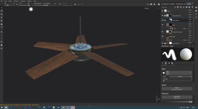Hide the Plastic Base layer
This screenshot has width=198, height=109.
tap(162, 36)
